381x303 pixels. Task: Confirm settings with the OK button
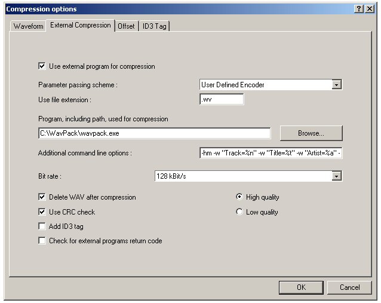click(x=300, y=287)
